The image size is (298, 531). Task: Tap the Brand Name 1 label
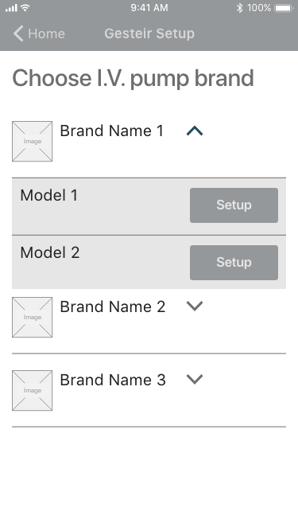tap(112, 131)
